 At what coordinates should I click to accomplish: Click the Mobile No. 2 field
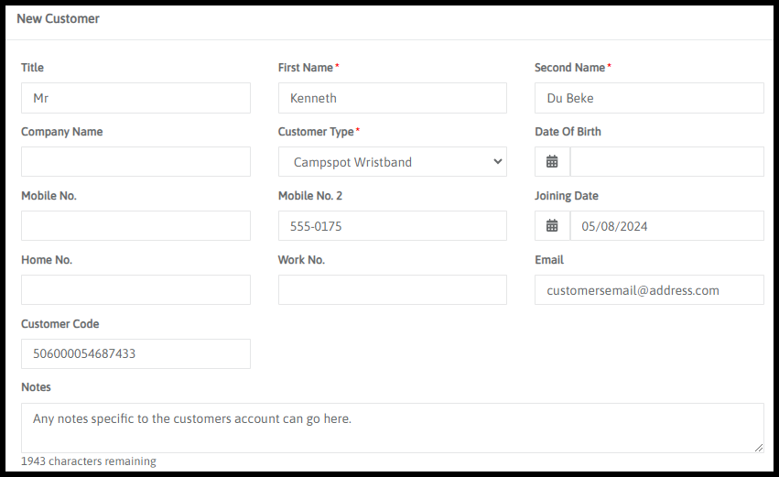coord(392,226)
